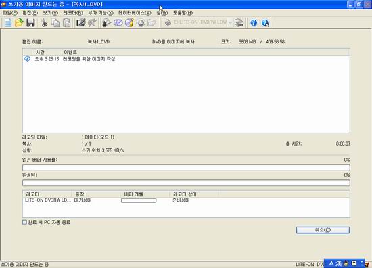Viewport: 372px width, 268px height.
Task: Click the 동작 column header
Action: (96, 194)
